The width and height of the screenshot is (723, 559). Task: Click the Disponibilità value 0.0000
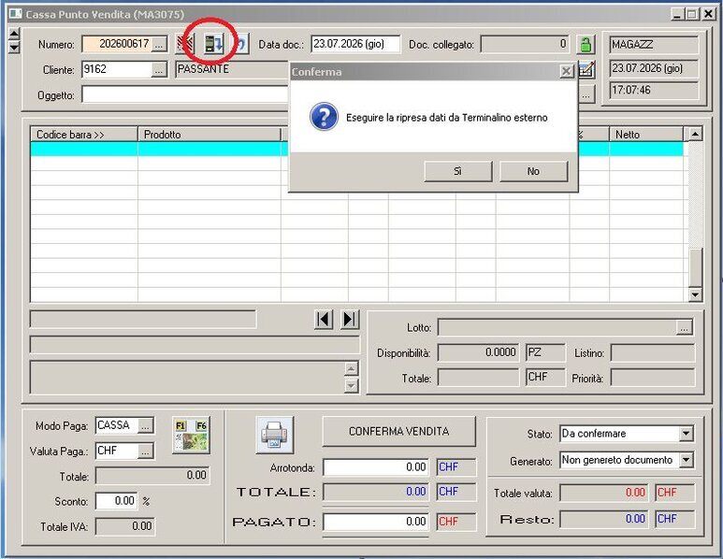[478, 353]
